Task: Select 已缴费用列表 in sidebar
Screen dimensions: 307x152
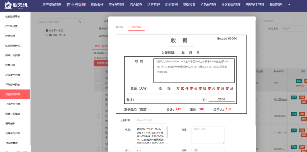Action: (15, 94)
